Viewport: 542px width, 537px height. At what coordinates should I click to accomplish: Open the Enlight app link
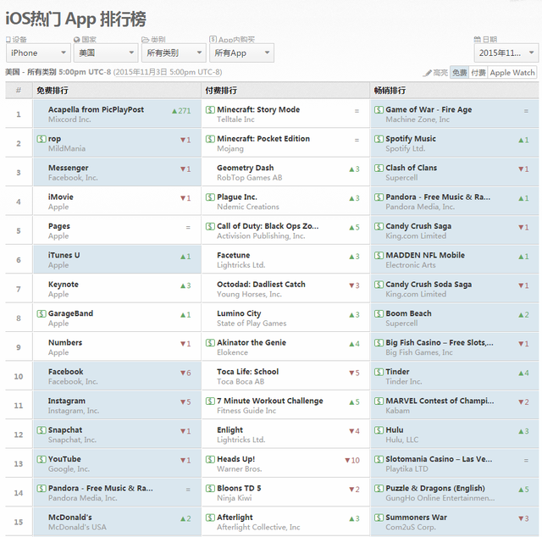(230, 430)
